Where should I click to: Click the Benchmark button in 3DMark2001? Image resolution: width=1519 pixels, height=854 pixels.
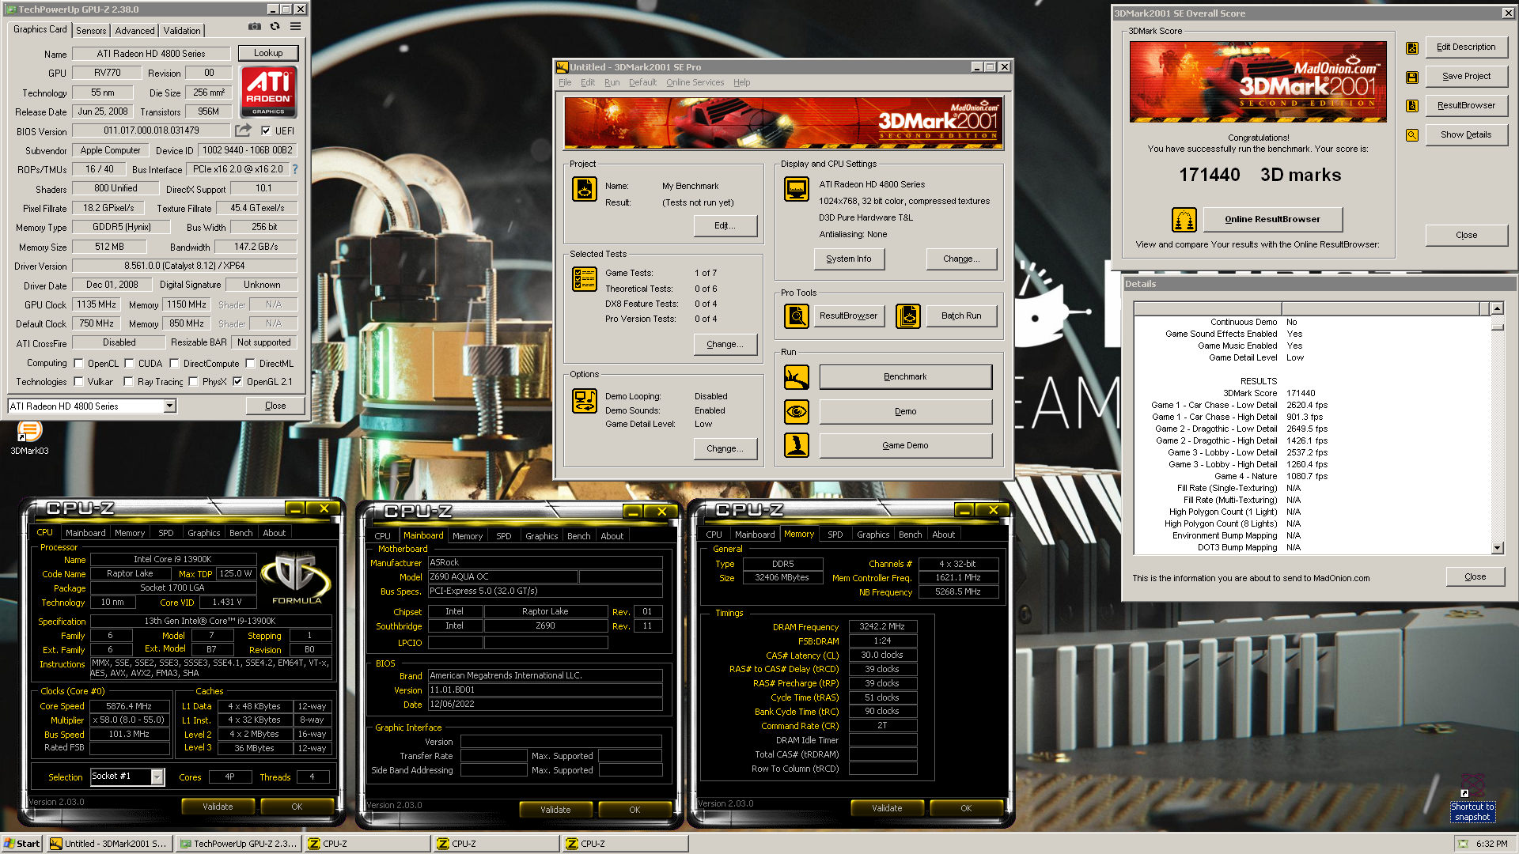(x=905, y=377)
